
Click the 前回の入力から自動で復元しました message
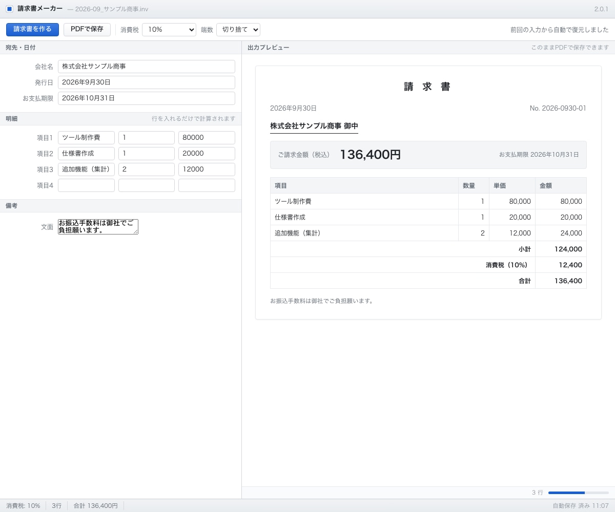(560, 30)
